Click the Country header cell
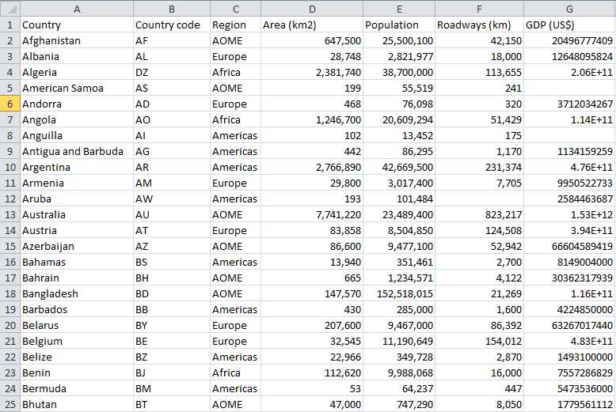 (77, 25)
